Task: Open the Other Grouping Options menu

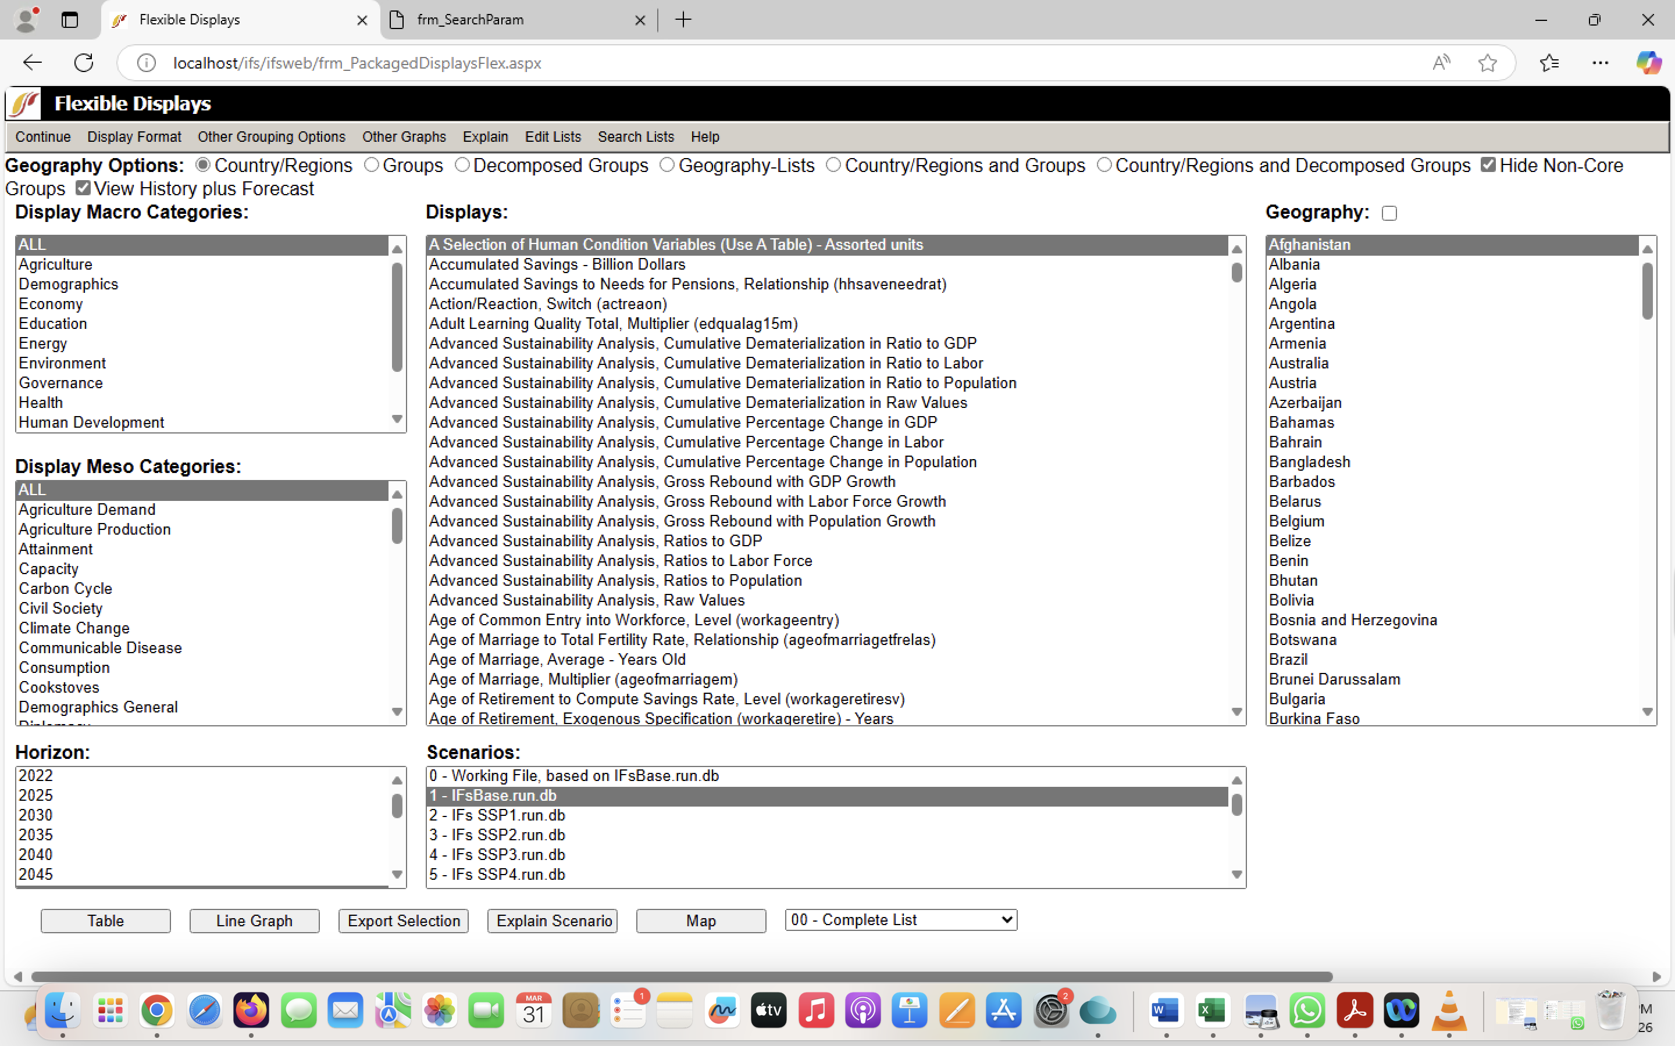Action: click(x=272, y=137)
